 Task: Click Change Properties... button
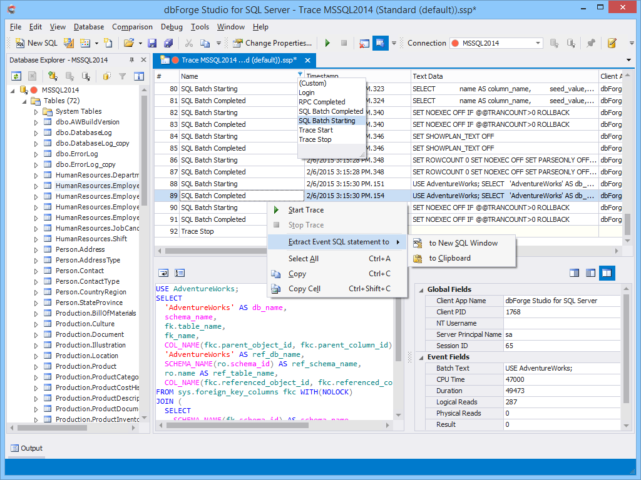point(272,43)
